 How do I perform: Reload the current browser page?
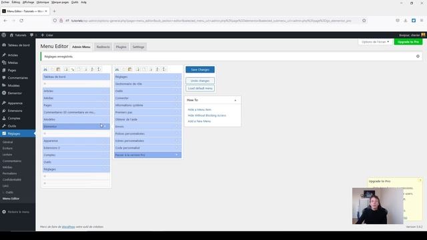pyautogui.click(x=21, y=21)
